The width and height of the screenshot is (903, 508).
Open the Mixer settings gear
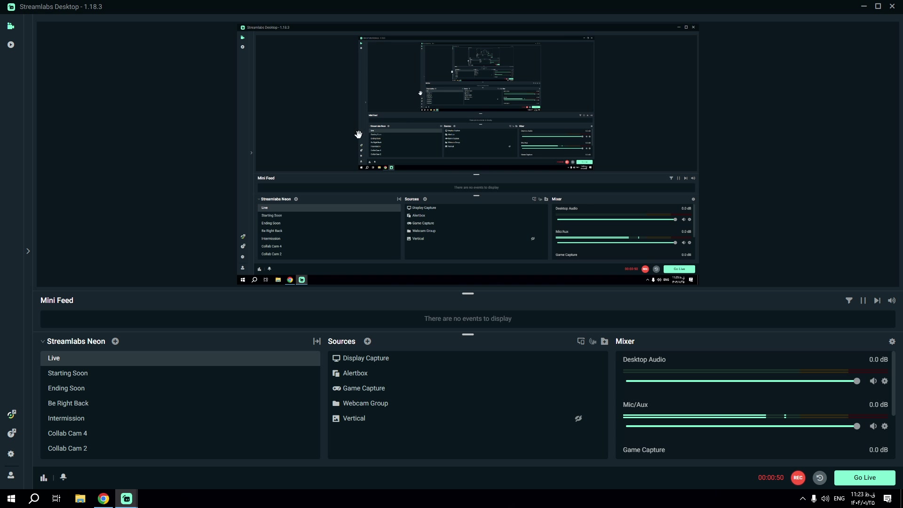[892, 341]
